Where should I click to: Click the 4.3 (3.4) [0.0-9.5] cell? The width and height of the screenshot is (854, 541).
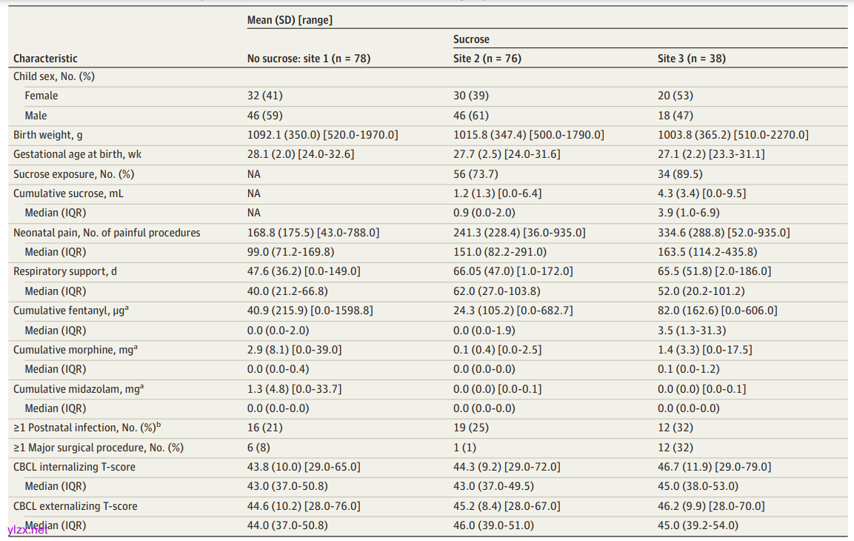tap(701, 193)
